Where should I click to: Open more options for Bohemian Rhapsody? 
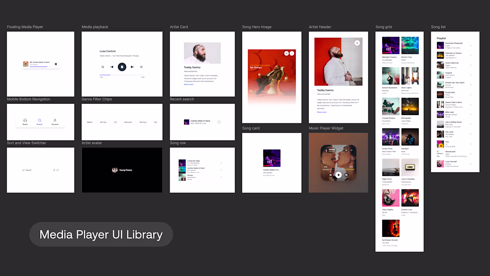pyautogui.click(x=471, y=45)
